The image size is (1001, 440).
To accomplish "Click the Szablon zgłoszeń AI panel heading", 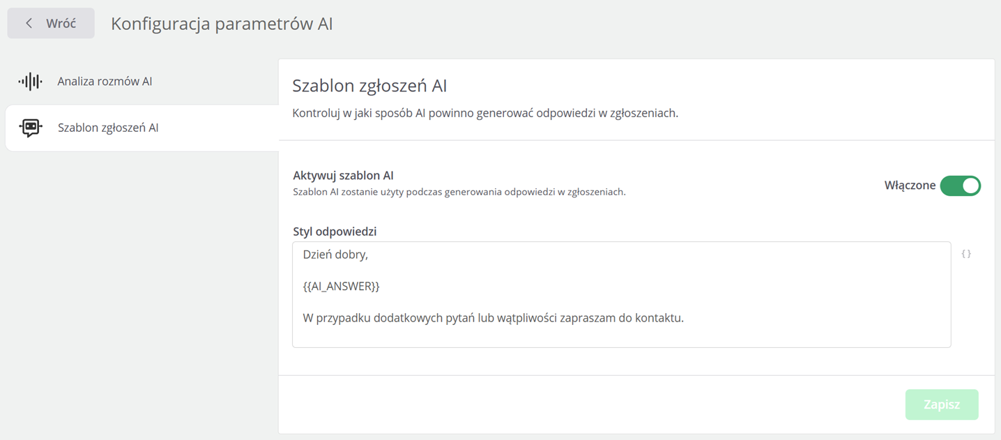I will (x=369, y=86).
